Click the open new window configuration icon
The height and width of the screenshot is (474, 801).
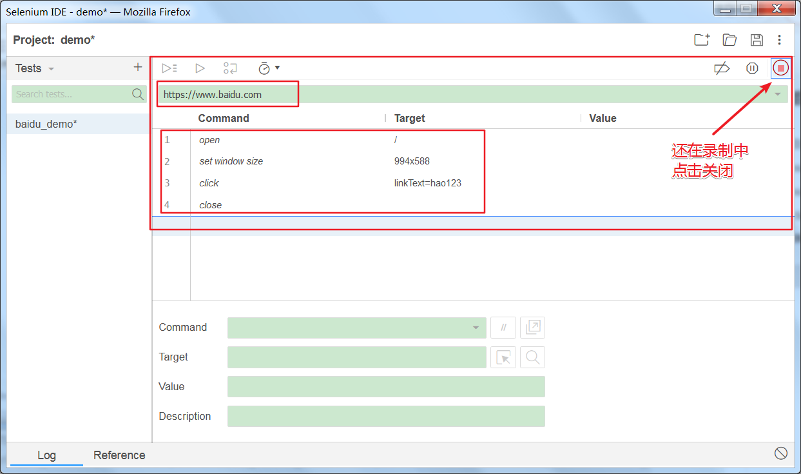coord(533,328)
